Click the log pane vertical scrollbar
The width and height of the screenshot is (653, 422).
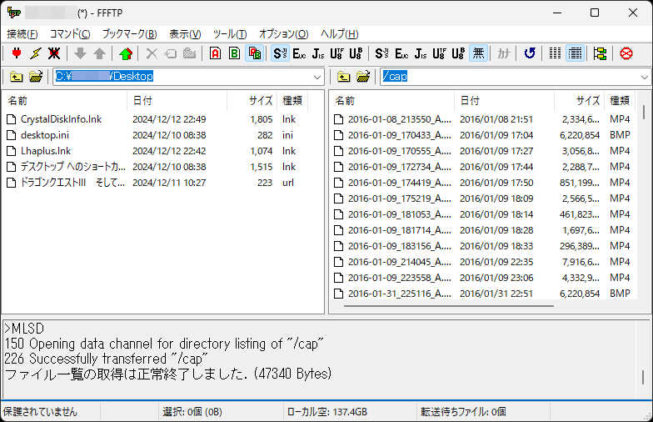[x=643, y=377]
